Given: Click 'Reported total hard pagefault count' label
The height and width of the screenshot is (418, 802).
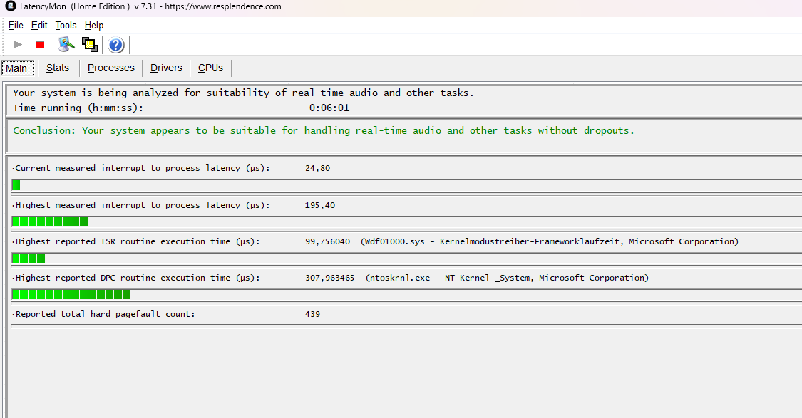Looking at the screenshot, I should (105, 314).
